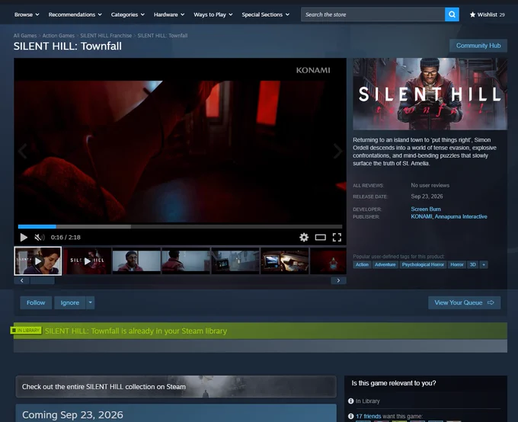Open Annapurna Interactive publisher page
518x422 pixels.
(461, 216)
